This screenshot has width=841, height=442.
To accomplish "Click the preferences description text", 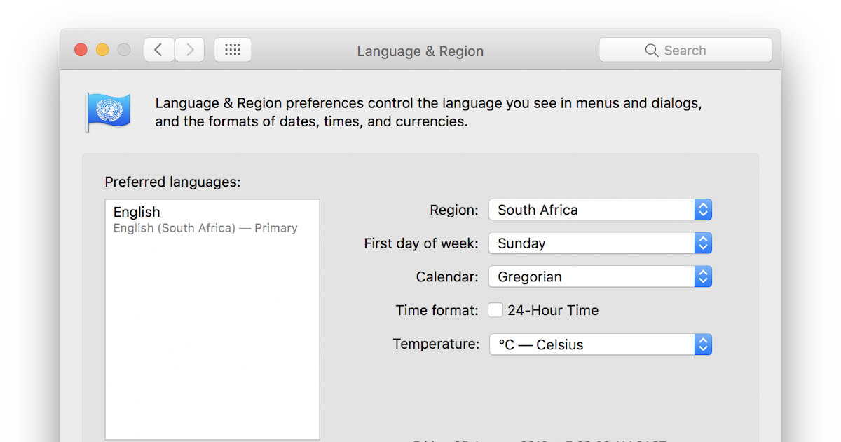I will point(428,112).
